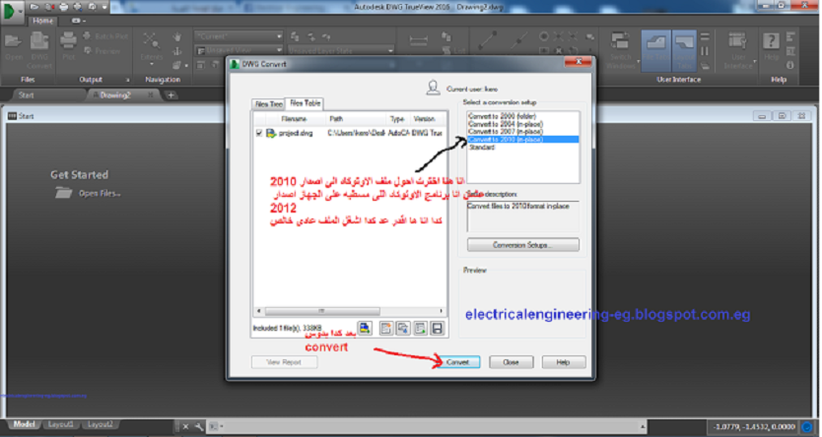Screen dimensions: 822x437
Task: Click the DWG Convert icon in Quick Access Toolbar
Action: (49, 7)
